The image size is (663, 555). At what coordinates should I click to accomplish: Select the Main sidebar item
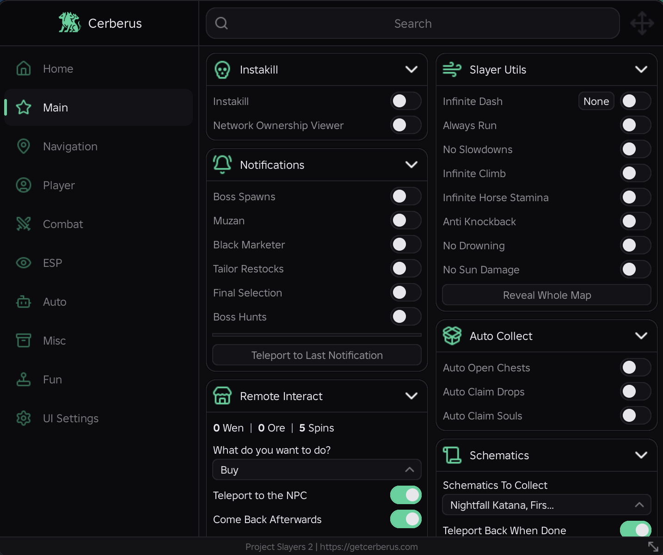click(98, 107)
